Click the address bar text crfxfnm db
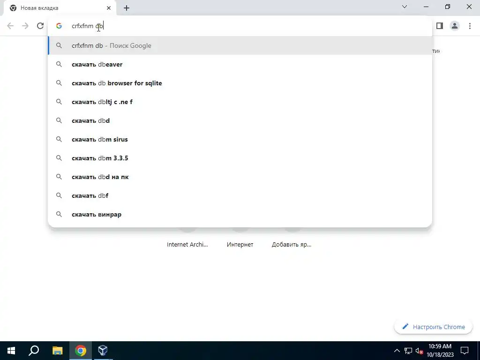This screenshot has width=480, height=360. coord(88,26)
